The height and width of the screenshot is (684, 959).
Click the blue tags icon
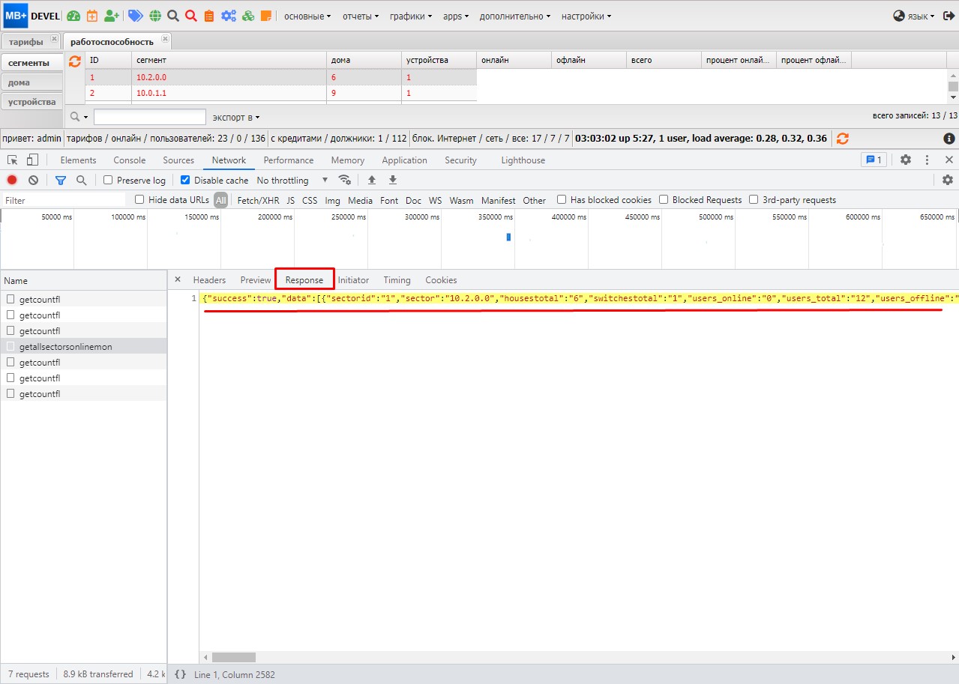coord(135,16)
